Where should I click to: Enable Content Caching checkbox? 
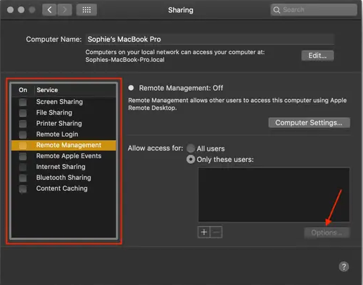tap(23, 189)
